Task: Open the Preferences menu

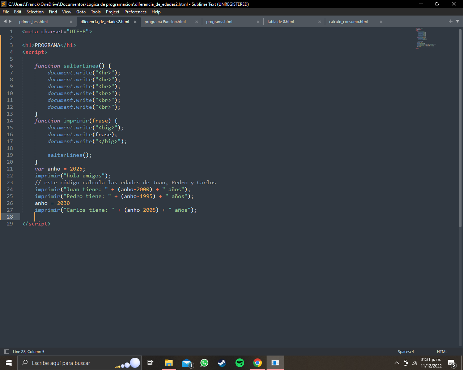Action: (x=135, y=12)
